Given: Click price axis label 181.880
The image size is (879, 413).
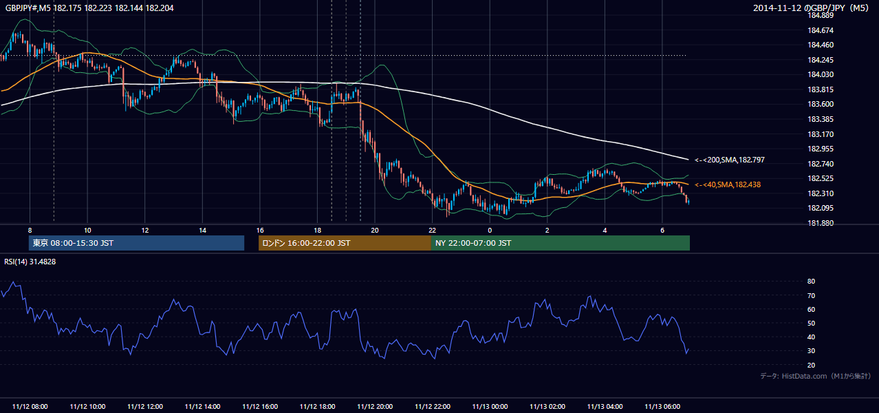Looking at the screenshot, I should click(820, 223).
